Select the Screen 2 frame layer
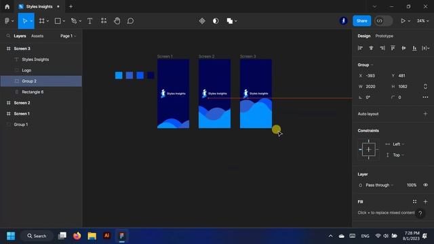The width and height of the screenshot is (434, 244). [x=41, y=102]
